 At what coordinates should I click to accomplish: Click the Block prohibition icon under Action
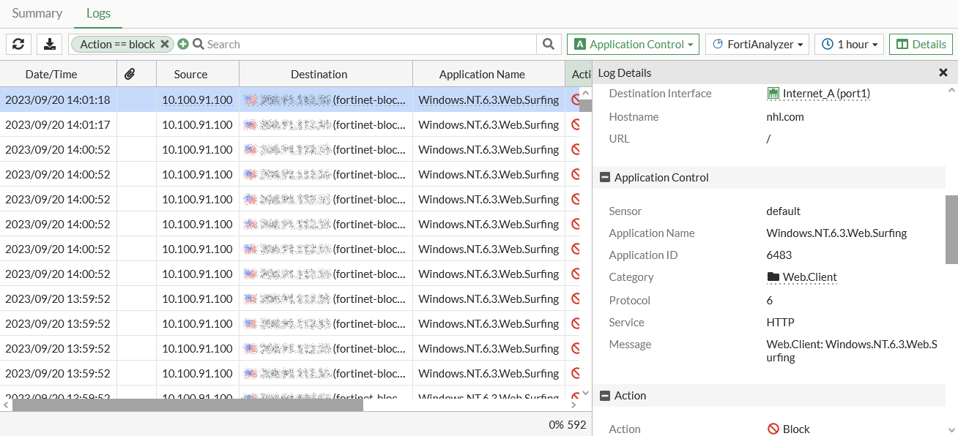(774, 429)
